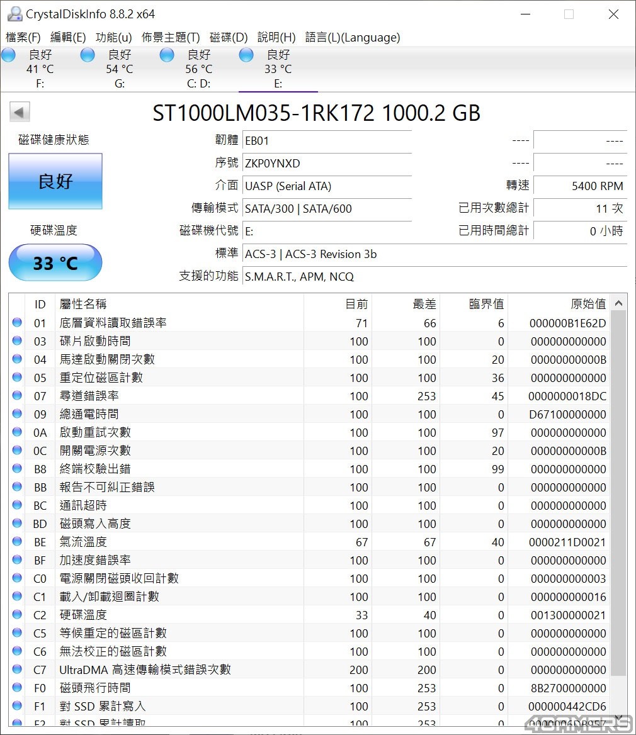
Task: Open the 檔案(F) menu
Action: (23, 38)
